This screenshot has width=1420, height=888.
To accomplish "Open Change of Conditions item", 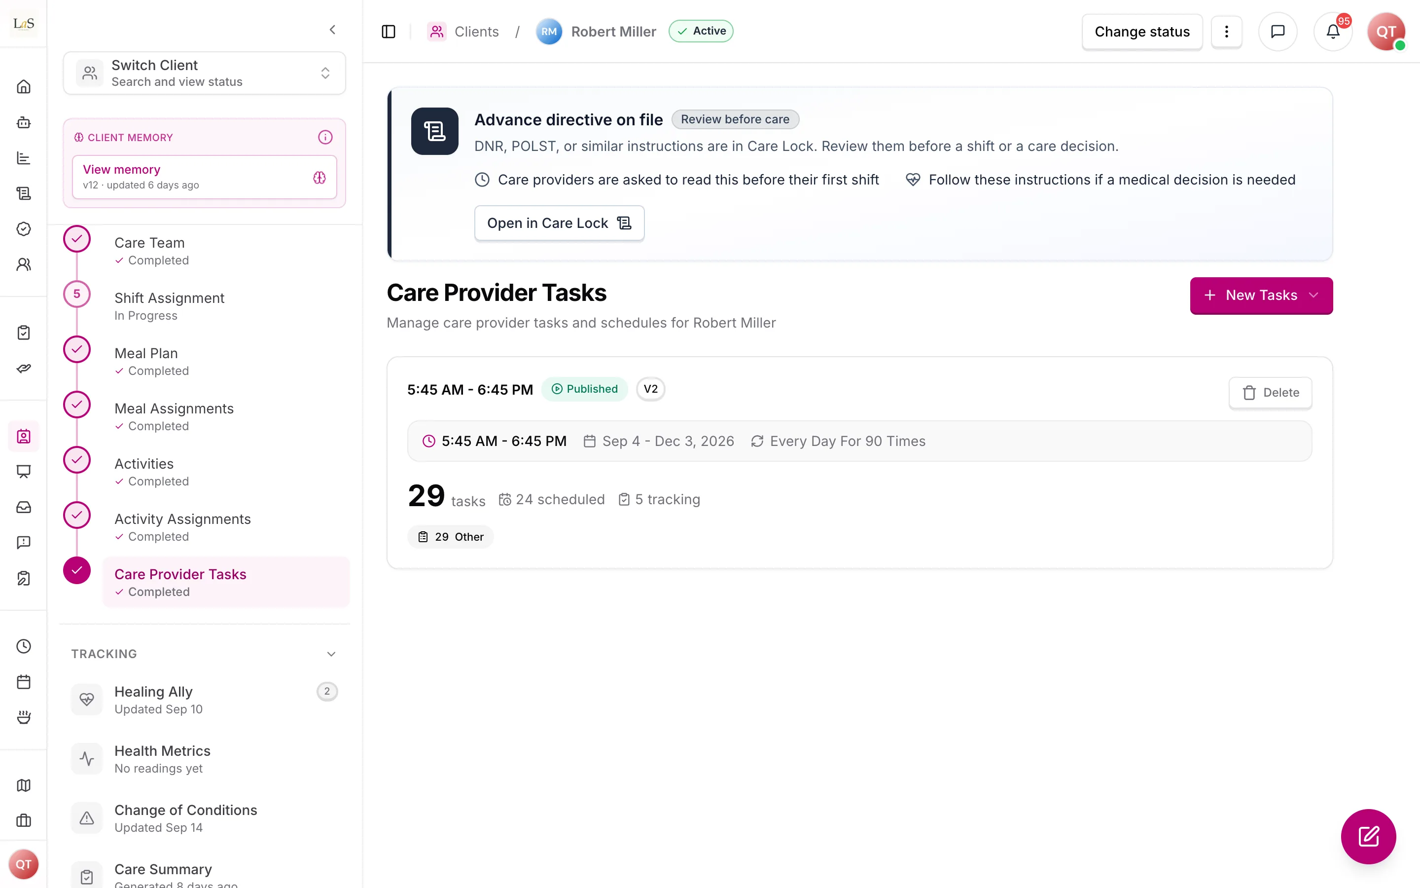I will coord(204,818).
